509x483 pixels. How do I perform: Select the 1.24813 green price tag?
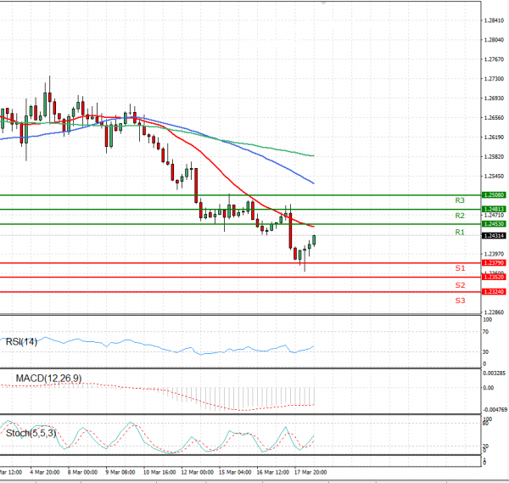[494, 209]
